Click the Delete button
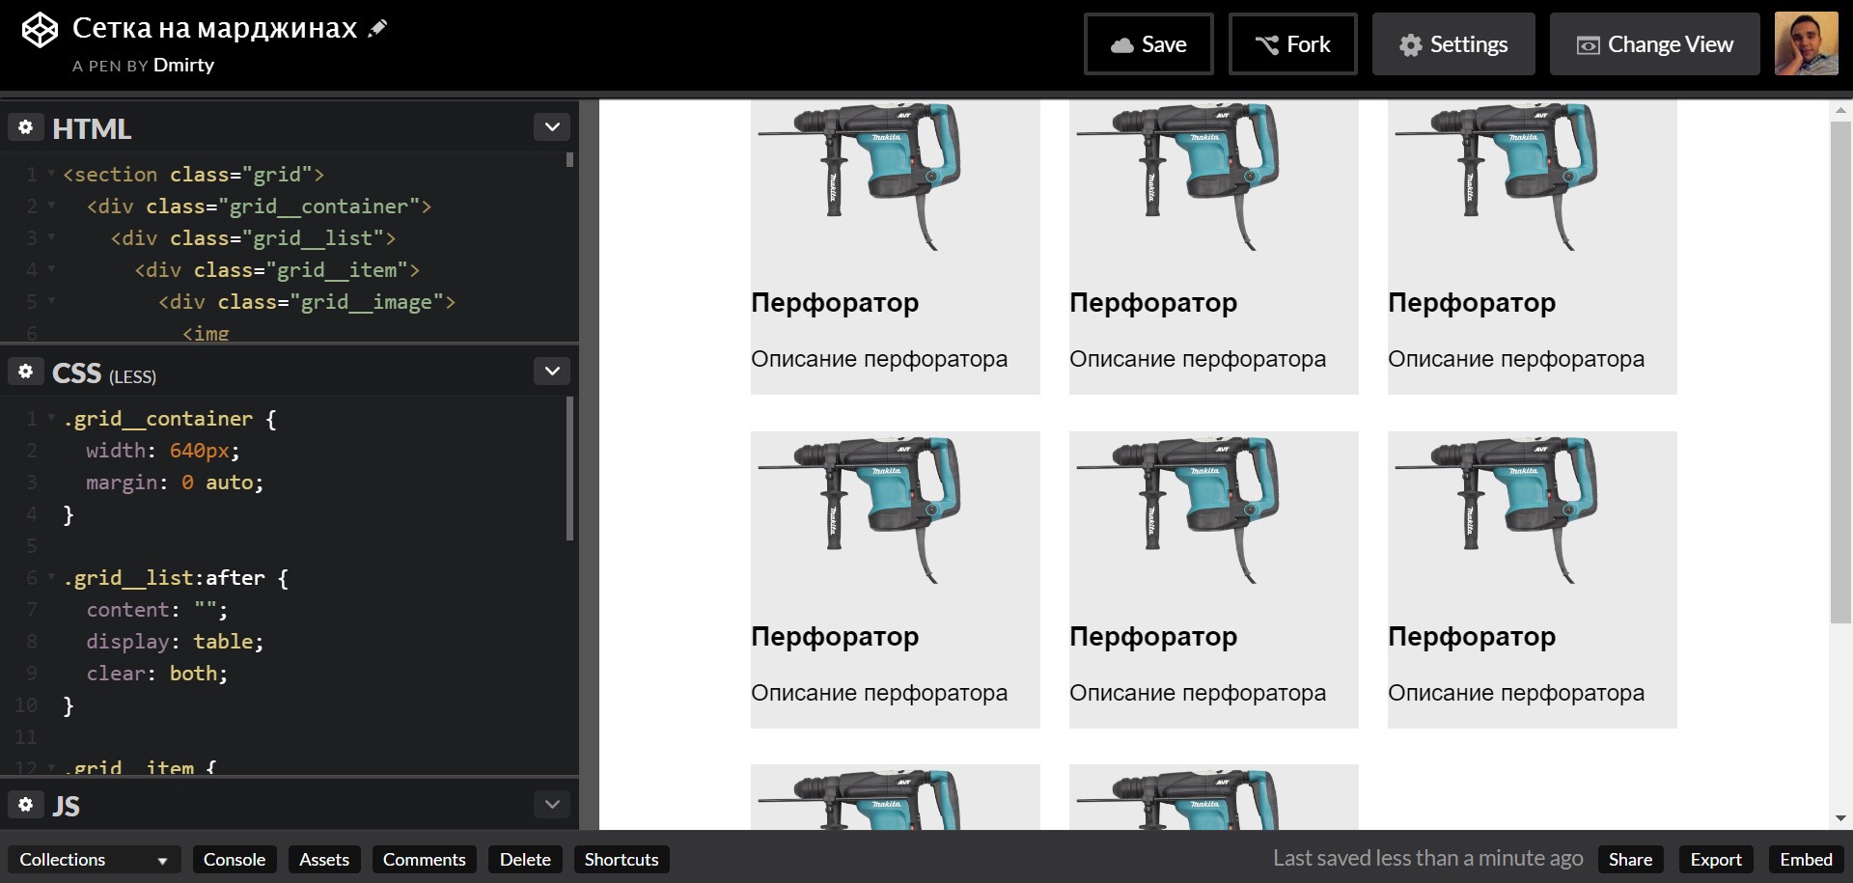1853x883 pixels. pos(525,859)
